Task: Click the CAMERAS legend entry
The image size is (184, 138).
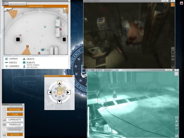Action: tap(11, 59)
